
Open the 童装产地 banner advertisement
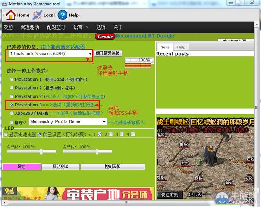78,194
